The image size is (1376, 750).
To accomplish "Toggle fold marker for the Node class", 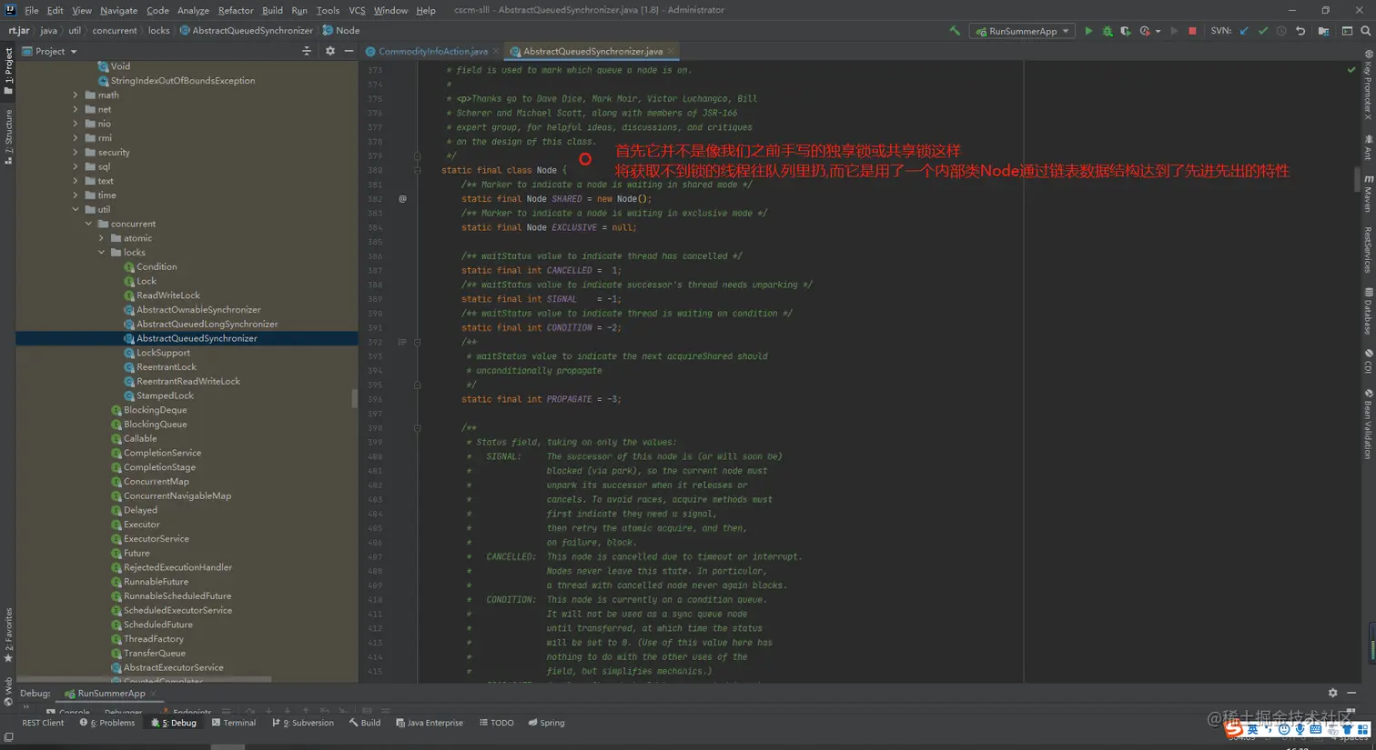I will coord(418,170).
